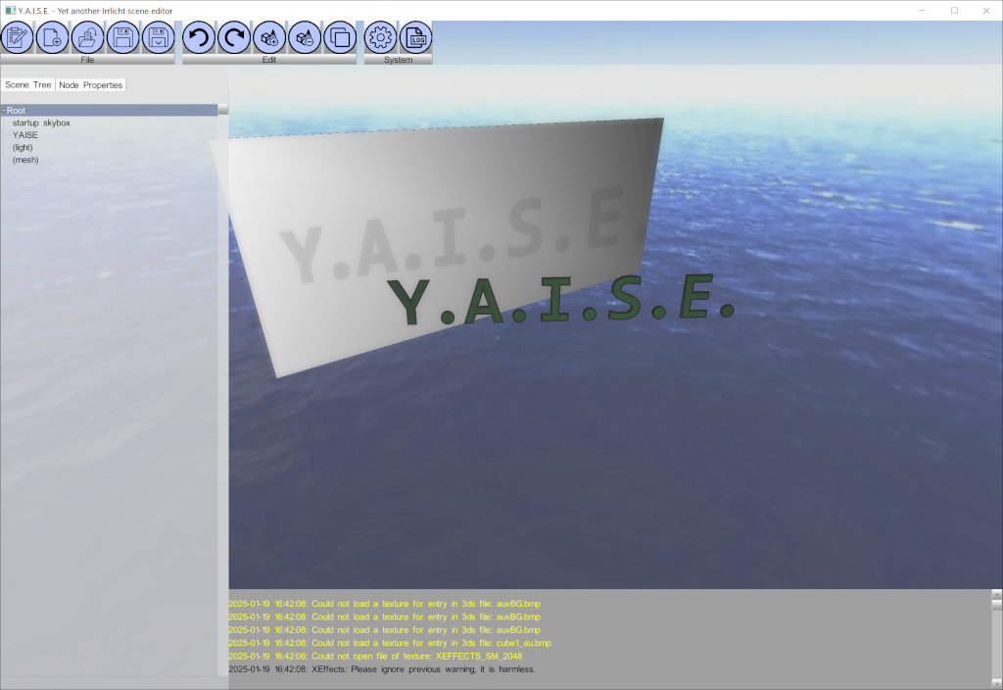Create a new scene file
The height and width of the screenshot is (690, 1003).
[x=53, y=38]
